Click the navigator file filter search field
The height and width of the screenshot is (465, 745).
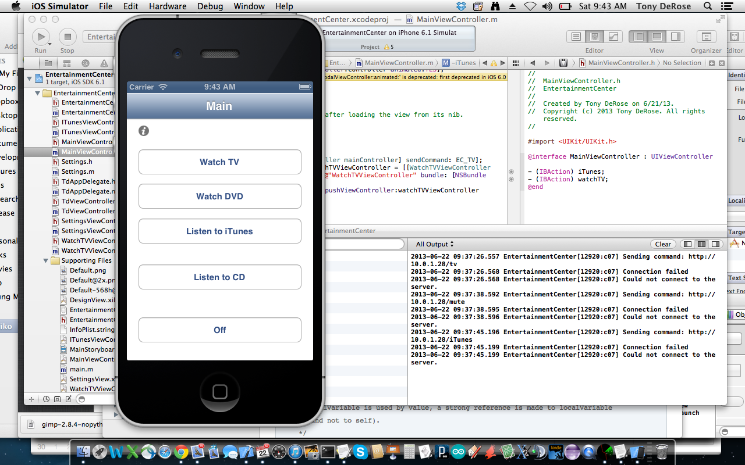point(97,399)
